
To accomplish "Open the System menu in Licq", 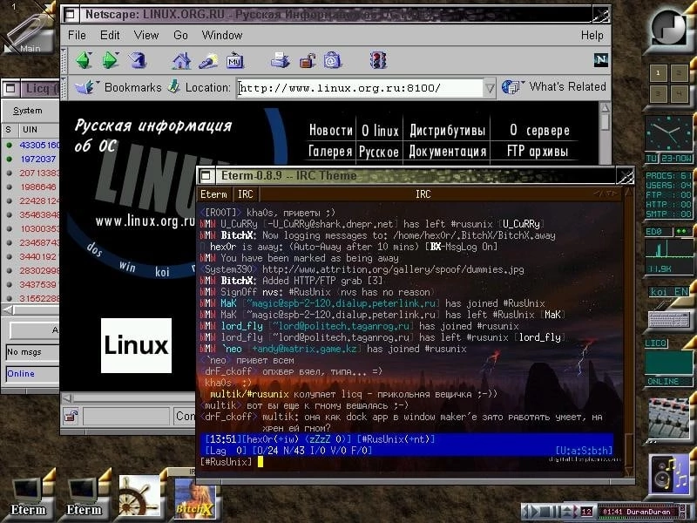I will coord(28,111).
